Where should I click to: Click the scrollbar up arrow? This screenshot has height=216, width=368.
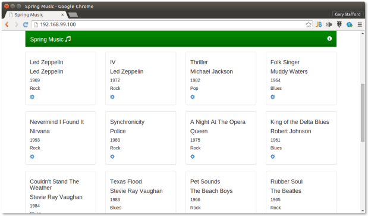[x=363, y=33]
